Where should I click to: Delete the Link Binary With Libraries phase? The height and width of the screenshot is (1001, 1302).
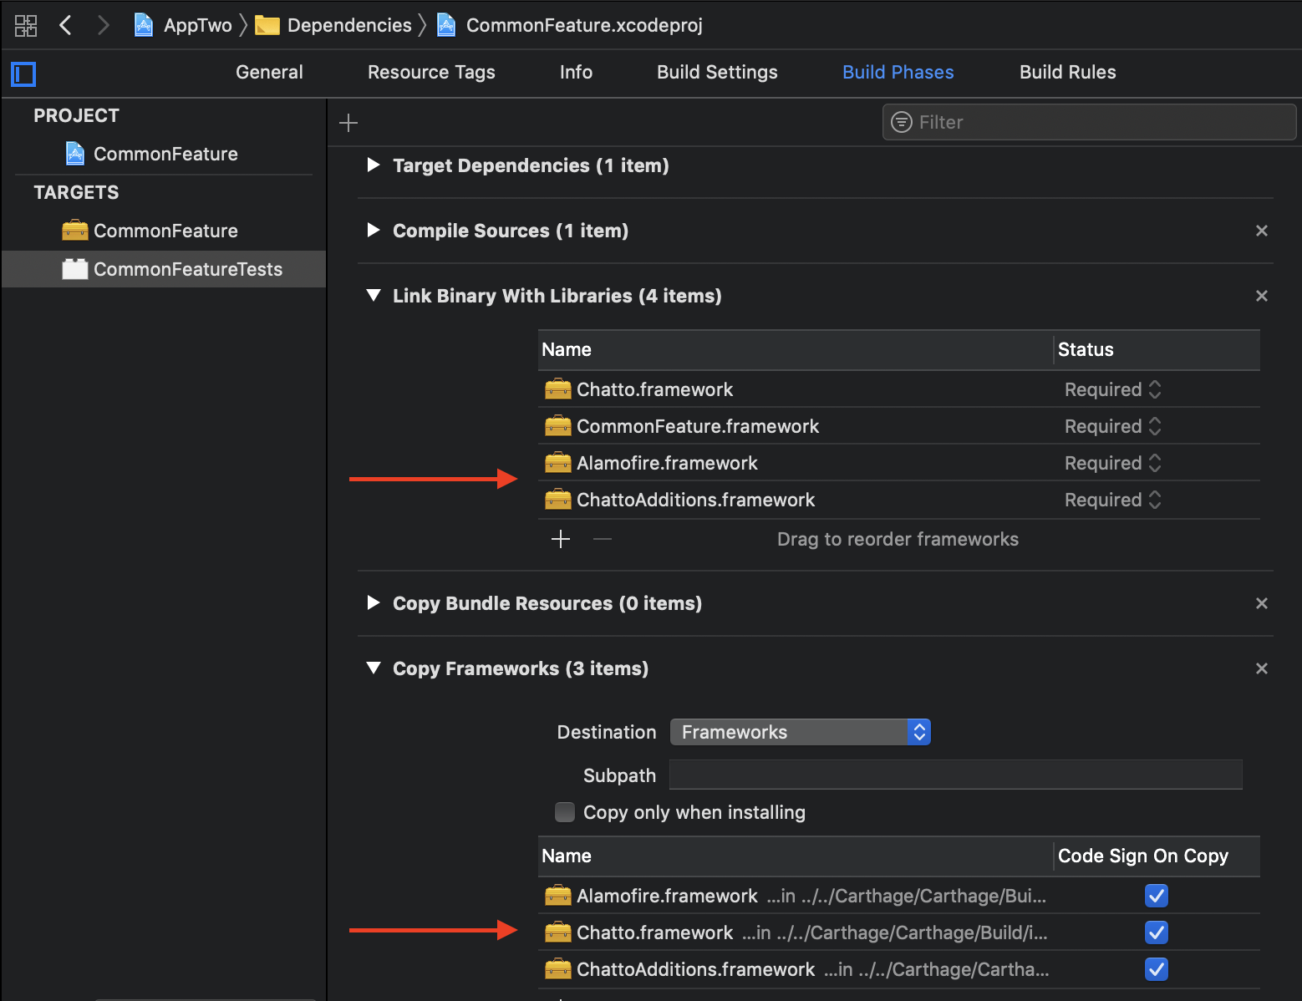1262,296
